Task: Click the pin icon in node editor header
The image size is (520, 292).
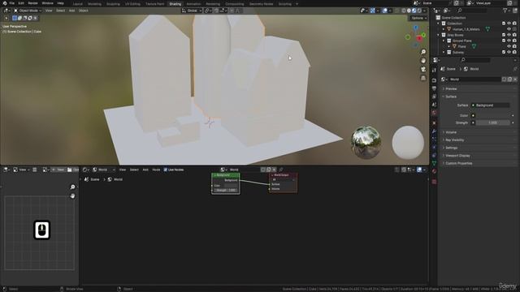Action: tap(281, 170)
